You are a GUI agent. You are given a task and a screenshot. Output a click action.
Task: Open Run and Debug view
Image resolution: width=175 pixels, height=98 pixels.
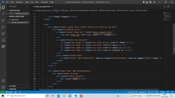(3, 27)
